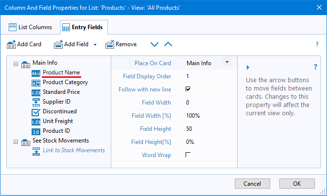Open the Place On Card dropdown

point(226,62)
